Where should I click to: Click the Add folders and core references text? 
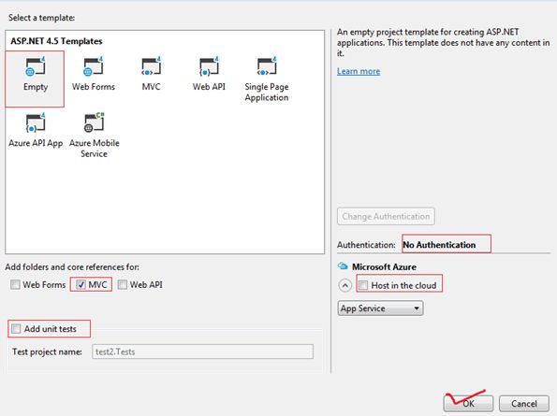tap(72, 267)
